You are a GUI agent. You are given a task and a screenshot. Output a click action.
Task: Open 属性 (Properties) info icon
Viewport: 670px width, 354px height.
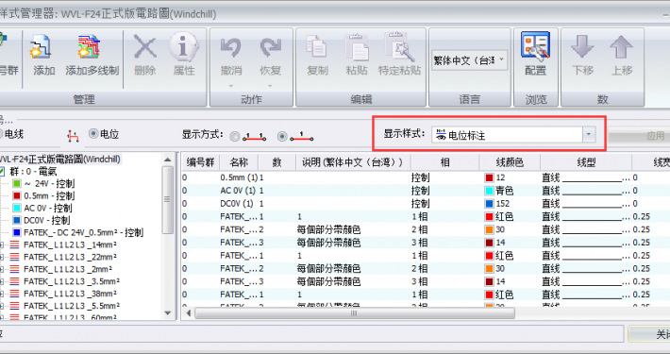pos(184,46)
